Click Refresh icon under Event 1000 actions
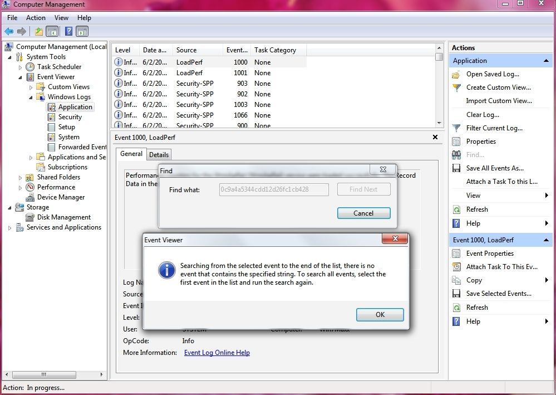Image resolution: width=556 pixels, height=395 pixels. pos(456,308)
